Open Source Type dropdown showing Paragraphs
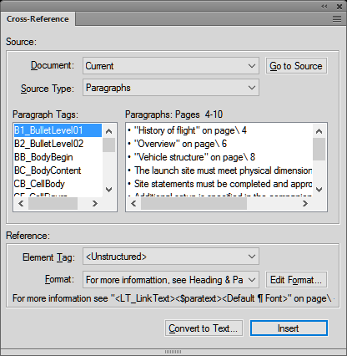Screen dimensions: 347x356 pos(171,88)
